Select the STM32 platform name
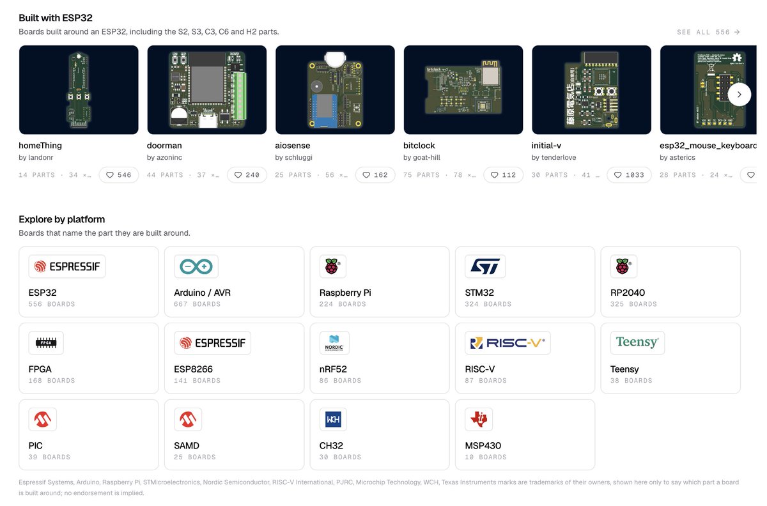Image resolution: width=767 pixels, height=506 pixels. point(479,293)
